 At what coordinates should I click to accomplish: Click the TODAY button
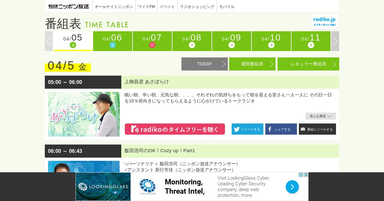tap(204, 64)
